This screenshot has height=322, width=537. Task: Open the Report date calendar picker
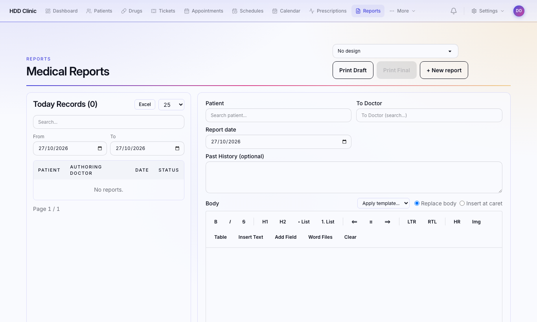click(344, 142)
